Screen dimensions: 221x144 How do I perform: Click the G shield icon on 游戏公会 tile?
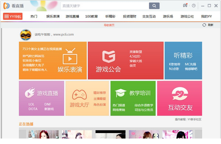click(109, 57)
